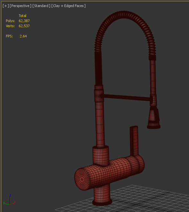Open the Clay + Edged Faces display menu
The height and width of the screenshot is (212, 189).
coord(68,6)
